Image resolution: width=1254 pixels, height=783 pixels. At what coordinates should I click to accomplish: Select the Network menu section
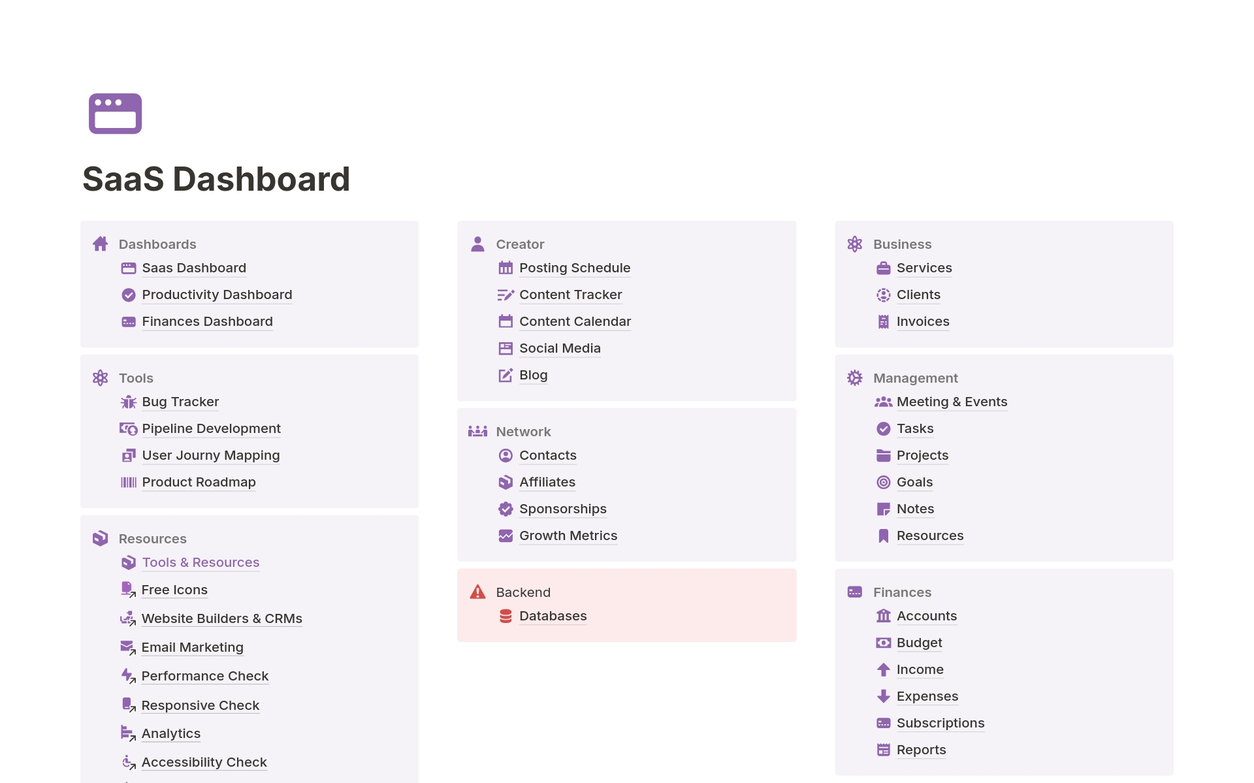pyautogui.click(x=523, y=430)
